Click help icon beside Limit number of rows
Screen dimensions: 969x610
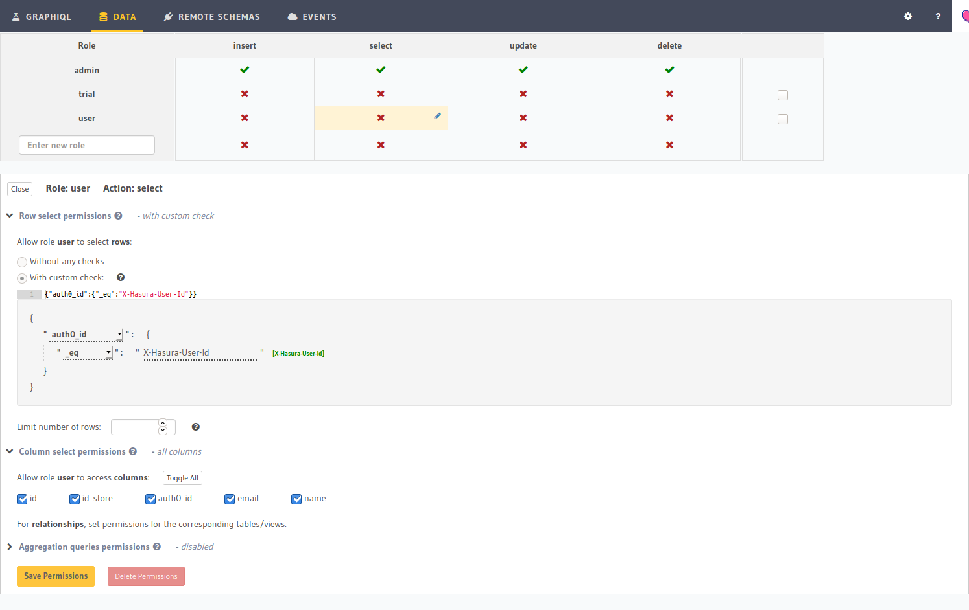(196, 427)
